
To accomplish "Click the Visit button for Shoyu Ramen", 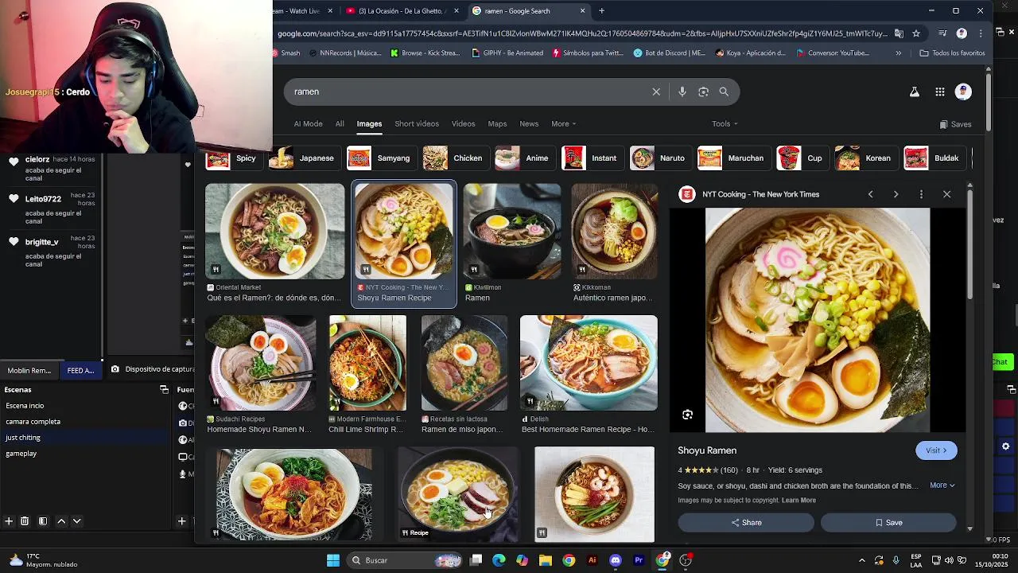I will click(x=936, y=450).
